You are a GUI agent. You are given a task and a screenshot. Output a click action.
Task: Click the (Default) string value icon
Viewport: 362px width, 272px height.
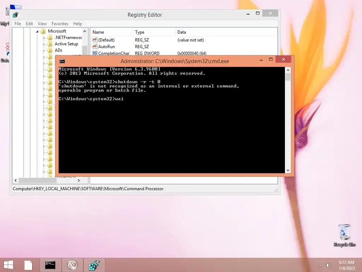[95, 40]
